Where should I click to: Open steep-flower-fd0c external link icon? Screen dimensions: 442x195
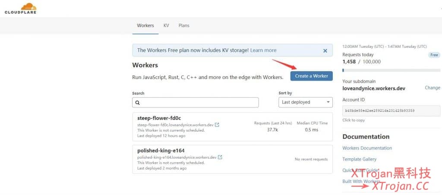coord(217,125)
